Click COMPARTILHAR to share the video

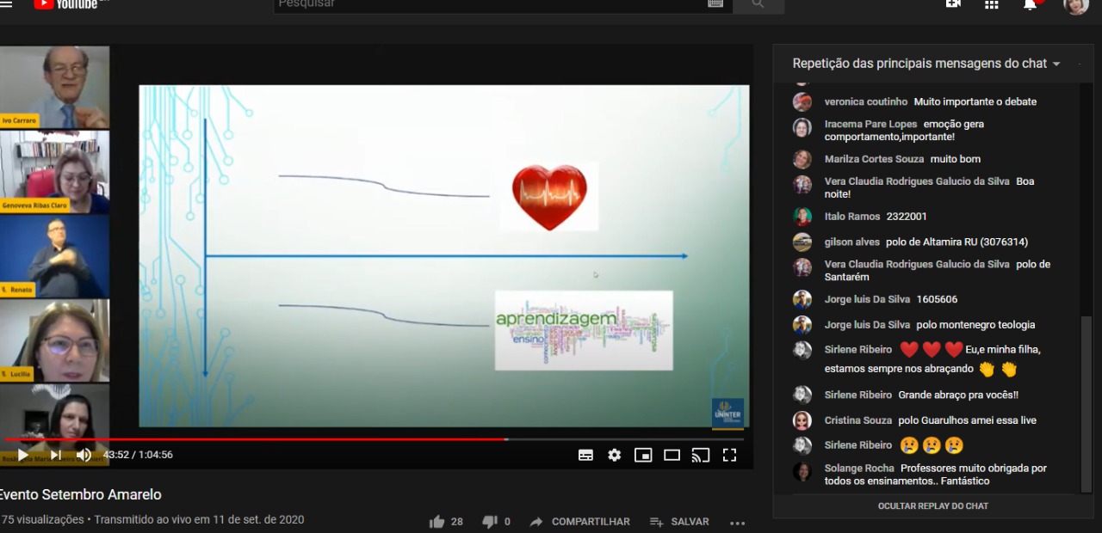579,522
